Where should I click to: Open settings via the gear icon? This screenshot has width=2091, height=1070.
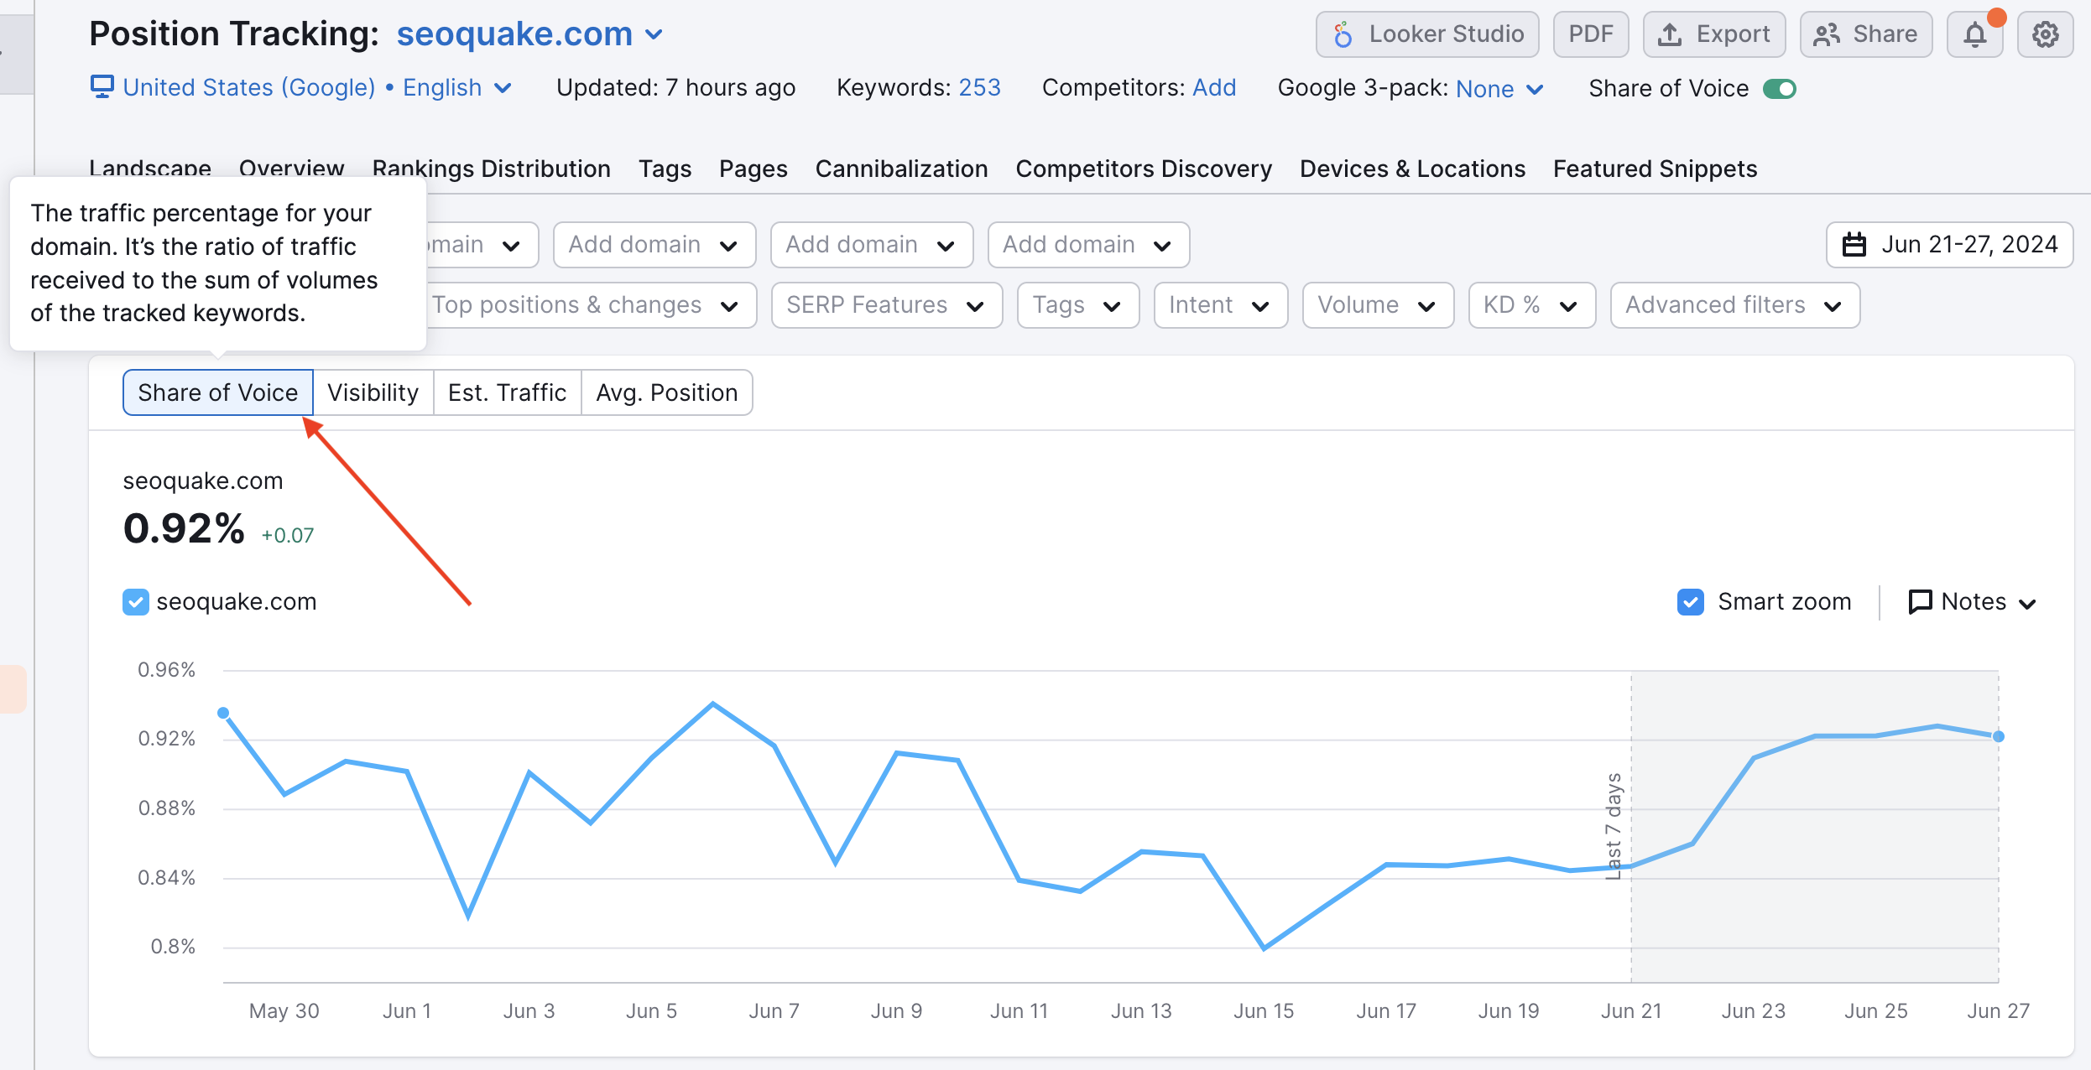tap(2045, 34)
